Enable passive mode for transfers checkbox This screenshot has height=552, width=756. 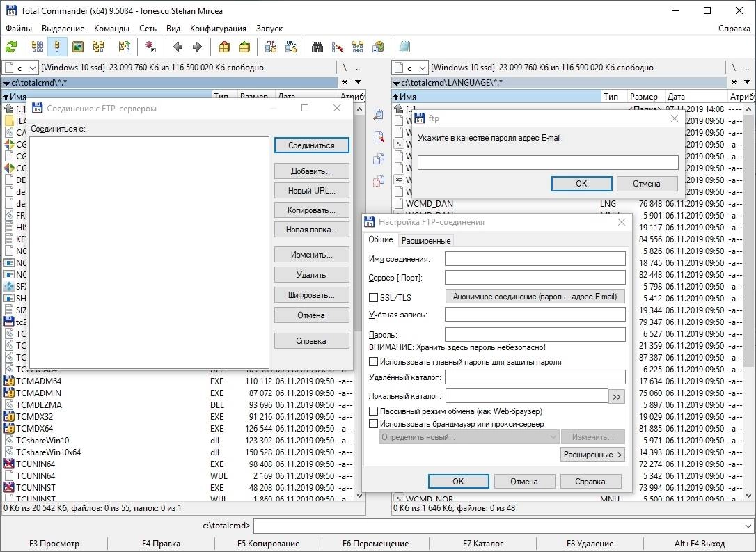point(373,411)
